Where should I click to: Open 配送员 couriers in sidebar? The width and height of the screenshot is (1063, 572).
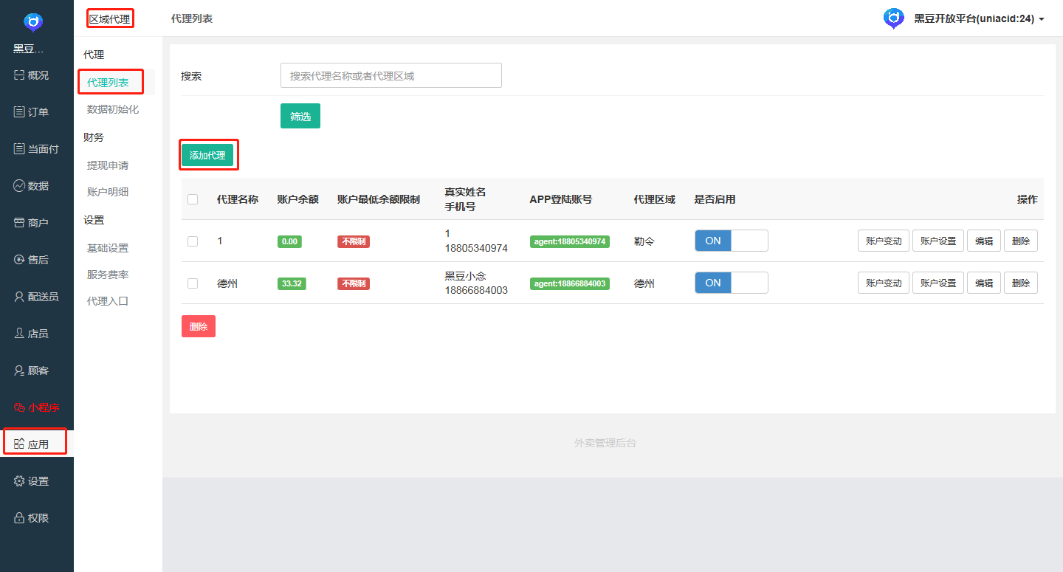coord(36,297)
